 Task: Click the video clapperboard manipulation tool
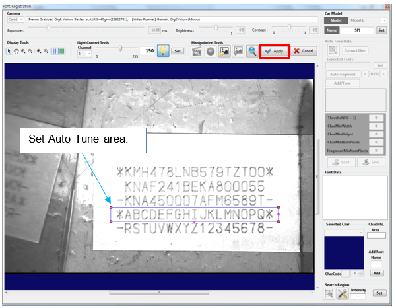(x=197, y=51)
